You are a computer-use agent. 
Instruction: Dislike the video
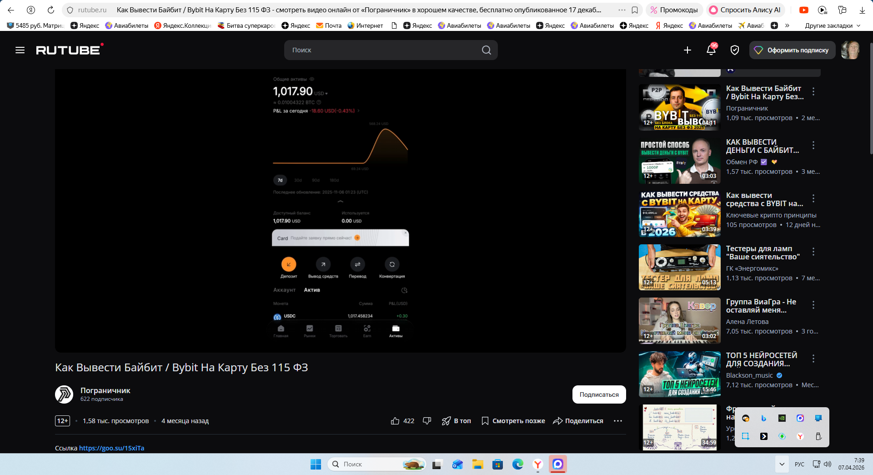click(427, 421)
